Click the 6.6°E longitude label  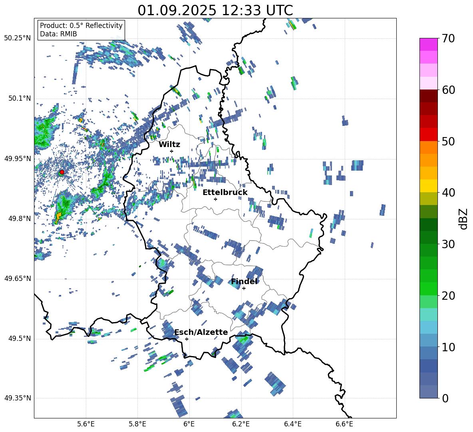pos(344,424)
